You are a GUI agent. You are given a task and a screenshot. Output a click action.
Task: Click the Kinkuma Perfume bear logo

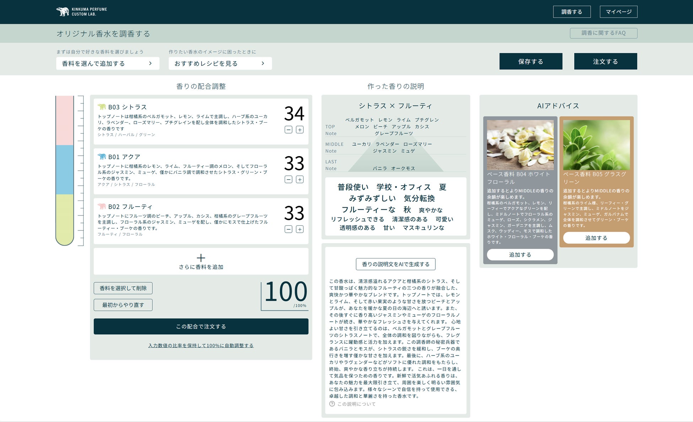point(63,12)
